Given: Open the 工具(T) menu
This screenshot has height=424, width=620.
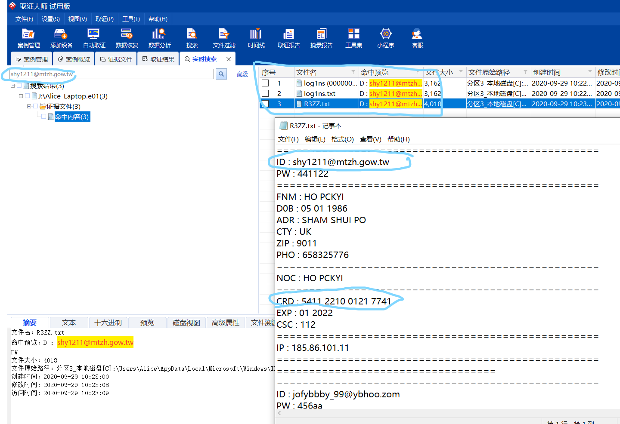Looking at the screenshot, I should pyautogui.click(x=131, y=19).
